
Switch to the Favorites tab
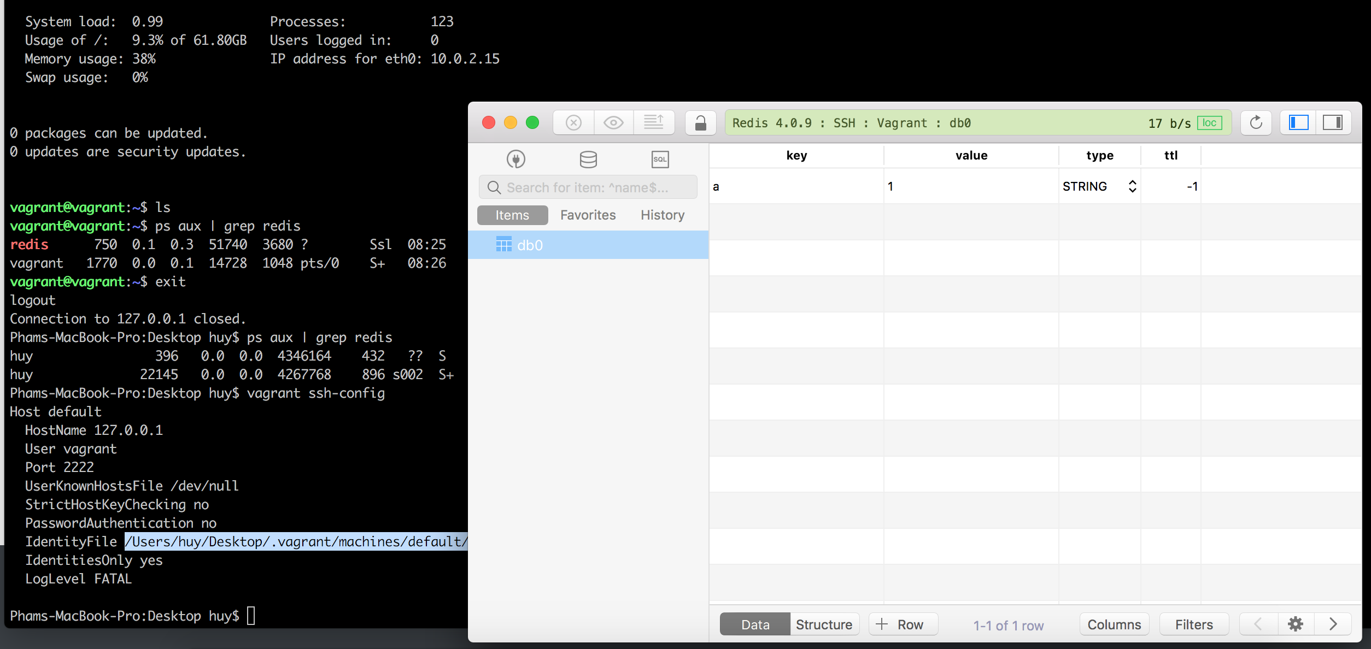588,215
